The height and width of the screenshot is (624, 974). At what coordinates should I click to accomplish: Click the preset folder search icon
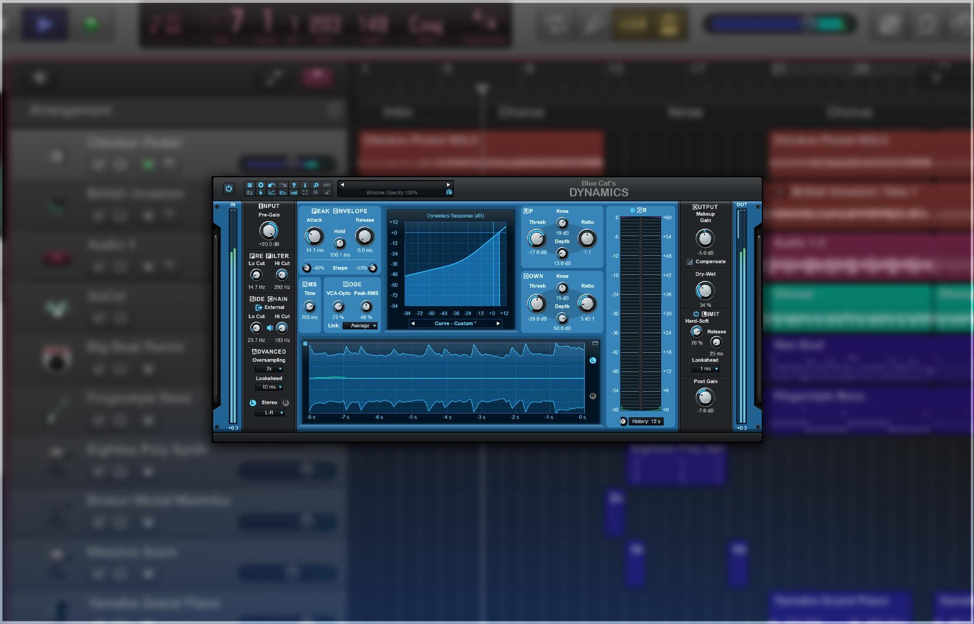click(x=250, y=193)
